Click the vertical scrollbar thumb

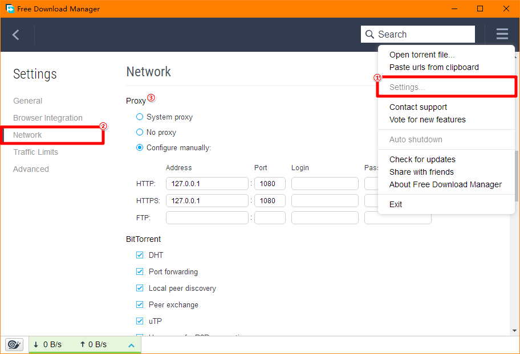pyautogui.click(x=517, y=175)
